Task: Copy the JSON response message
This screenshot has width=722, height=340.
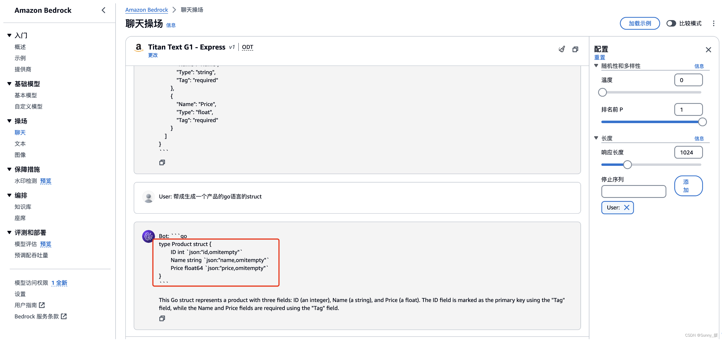Action: pyautogui.click(x=162, y=162)
